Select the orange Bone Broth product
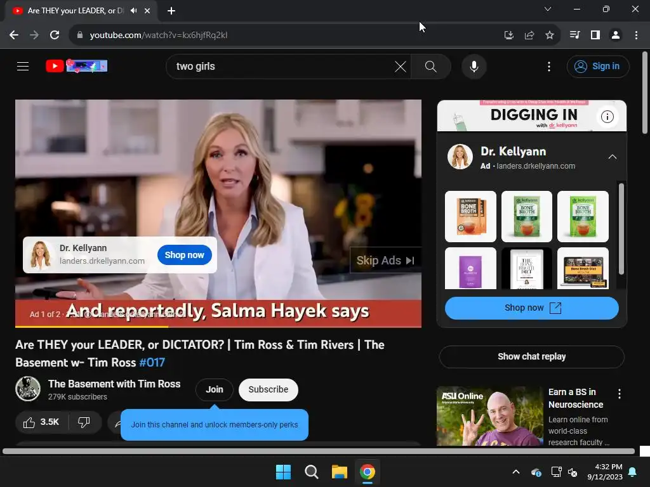650x487 pixels. [x=470, y=217]
